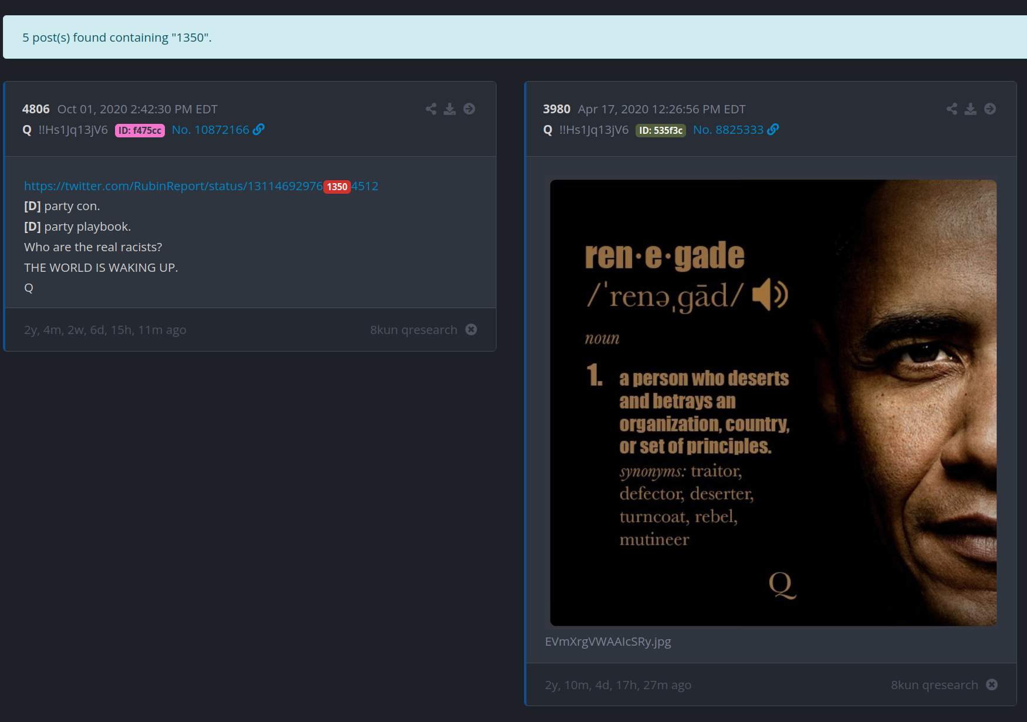1027x722 pixels.
Task: Download post 3980
Action: [971, 109]
